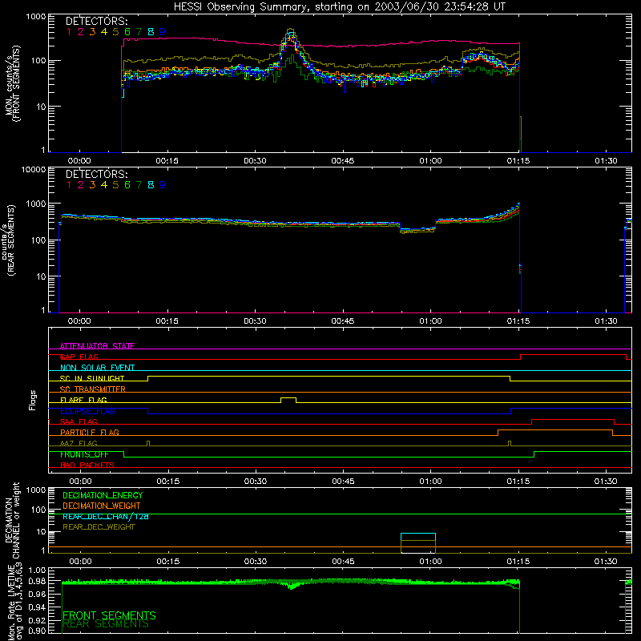Click the BAD_PACKETS flag label

point(87,465)
